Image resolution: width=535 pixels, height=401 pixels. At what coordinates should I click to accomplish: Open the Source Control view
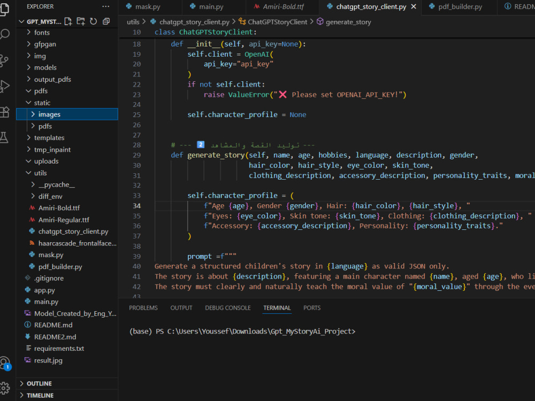click(x=4, y=60)
